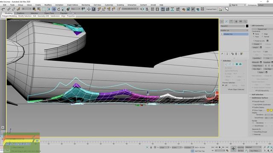Select the Element sub-object level icon

tap(240, 64)
